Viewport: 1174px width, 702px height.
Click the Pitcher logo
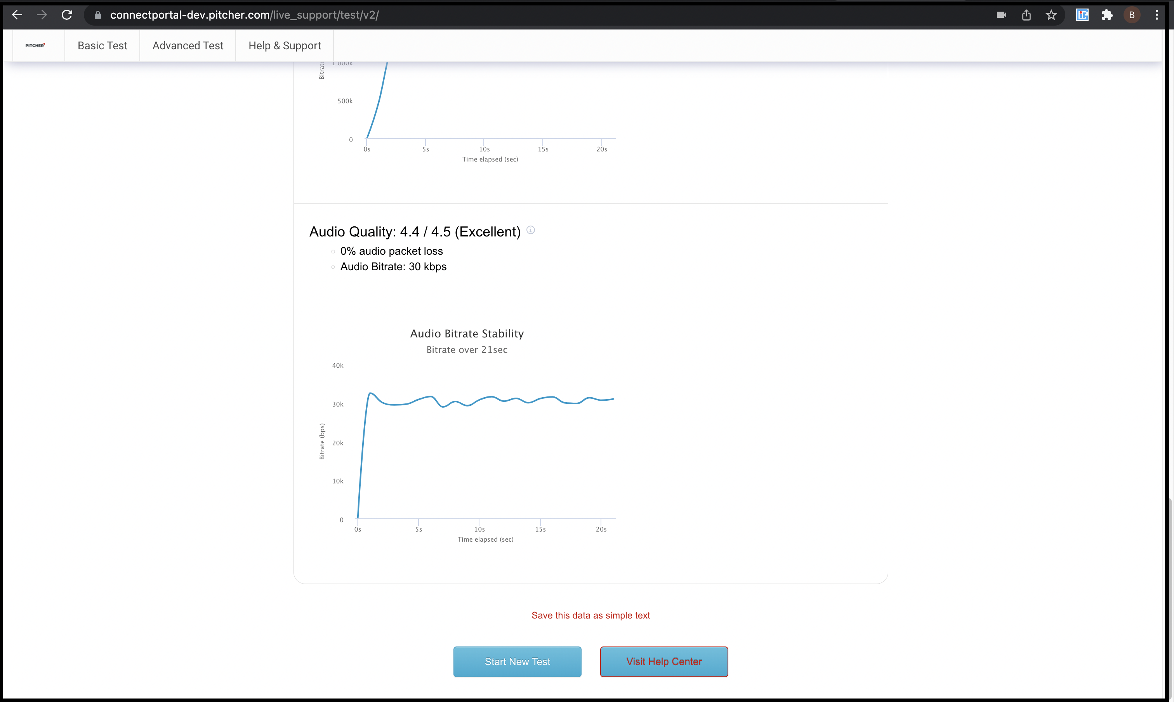(x=35, y=45)
